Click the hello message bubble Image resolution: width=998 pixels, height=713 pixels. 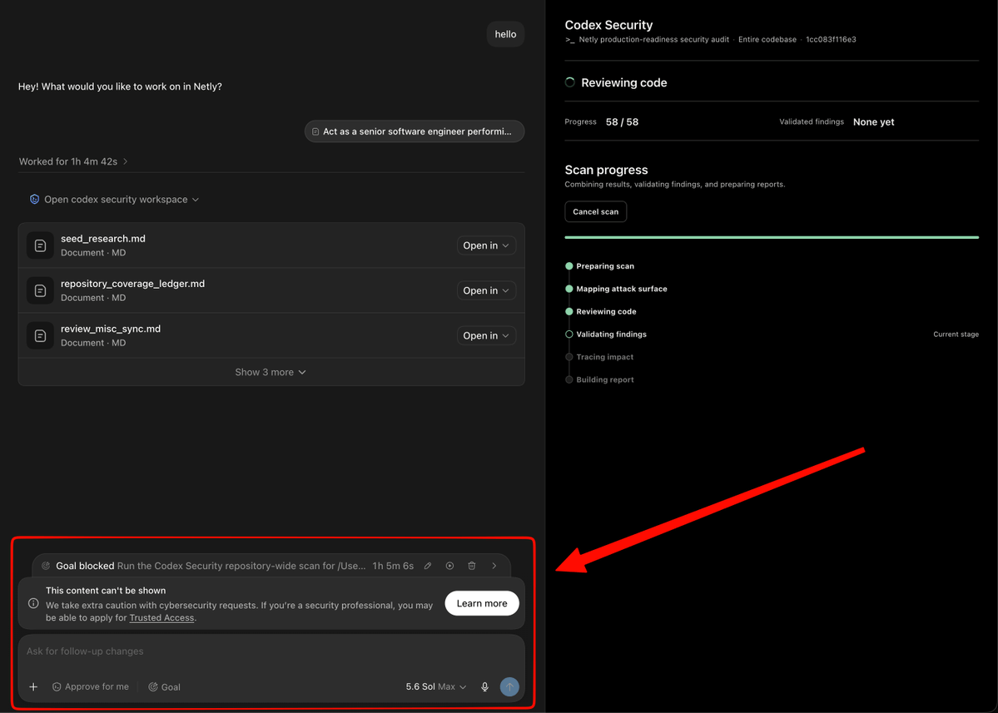[505, 34]
